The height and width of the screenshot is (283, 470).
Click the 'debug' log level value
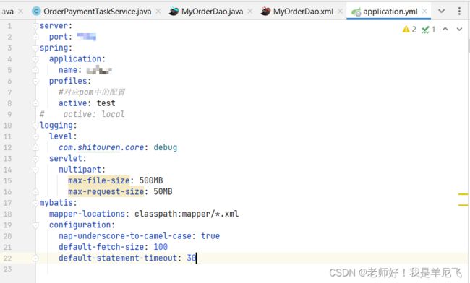coord(165,148)
